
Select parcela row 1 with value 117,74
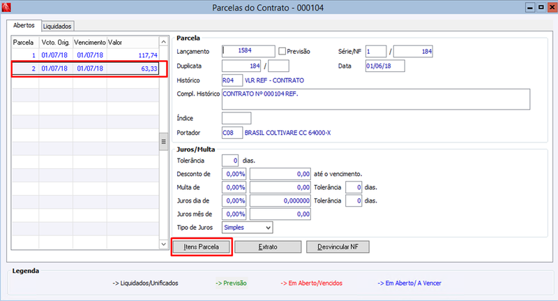coord(85,55)
